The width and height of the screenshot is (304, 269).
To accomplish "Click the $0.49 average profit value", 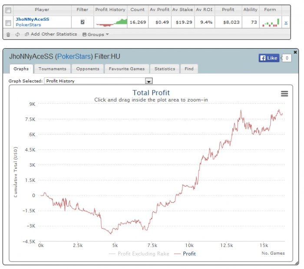I will coord(162,23).
